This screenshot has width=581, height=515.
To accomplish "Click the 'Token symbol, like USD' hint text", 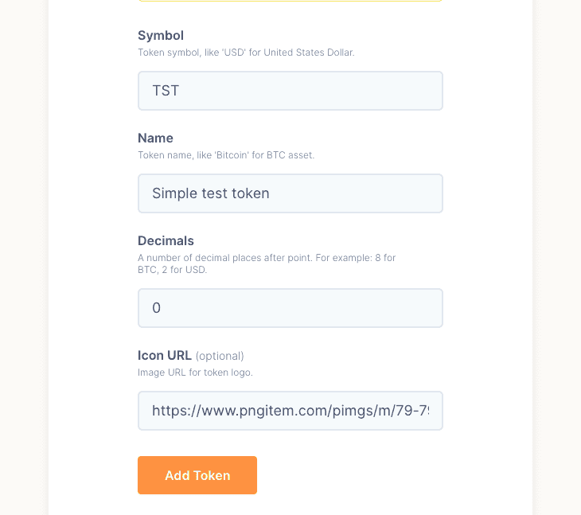I will click(x=245, y=53).
